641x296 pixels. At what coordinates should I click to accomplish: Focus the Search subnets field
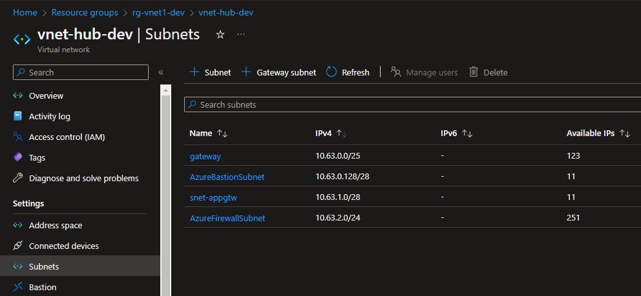pyautogui.click(x=412, y=104)
